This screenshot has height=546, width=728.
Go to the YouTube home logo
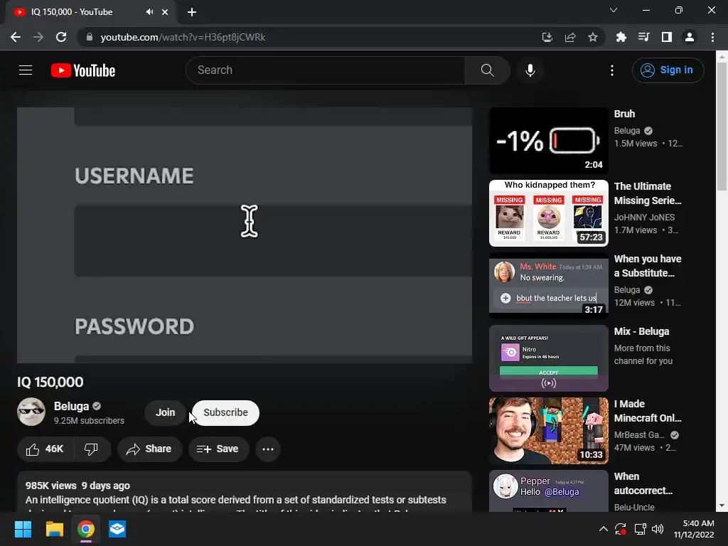pos(83,70)
